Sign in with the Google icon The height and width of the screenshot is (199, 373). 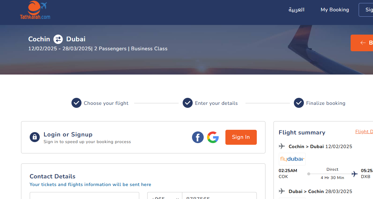pyautogui.click(x=213, y=137)
